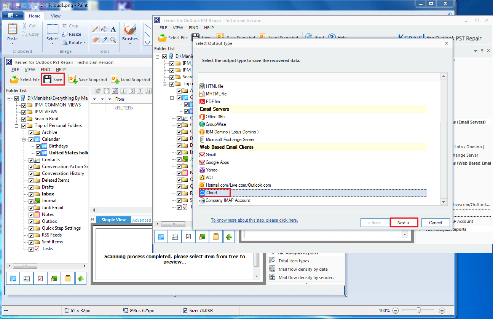
Task: Select the Text tool in Paint
Action: click(113, 29)
